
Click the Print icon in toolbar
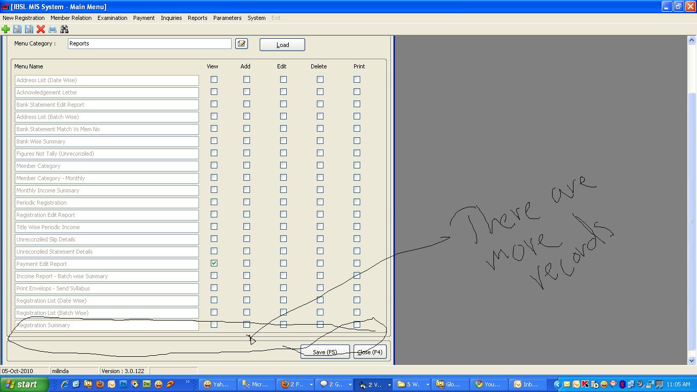pos(53,30)
